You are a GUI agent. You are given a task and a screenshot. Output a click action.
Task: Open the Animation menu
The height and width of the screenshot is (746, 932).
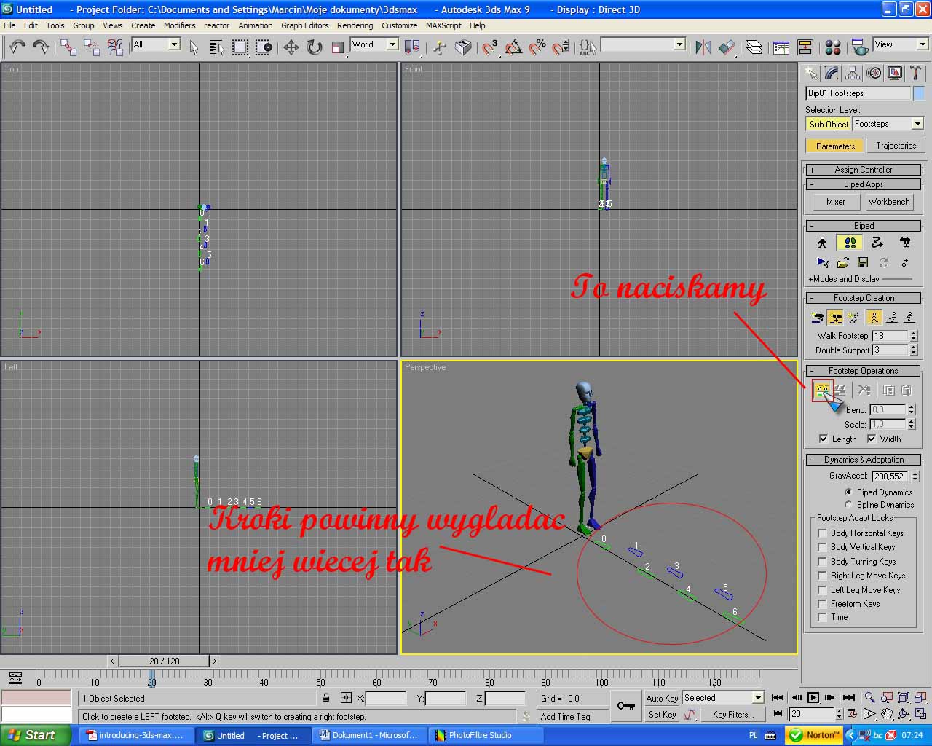tap(255, 25)
